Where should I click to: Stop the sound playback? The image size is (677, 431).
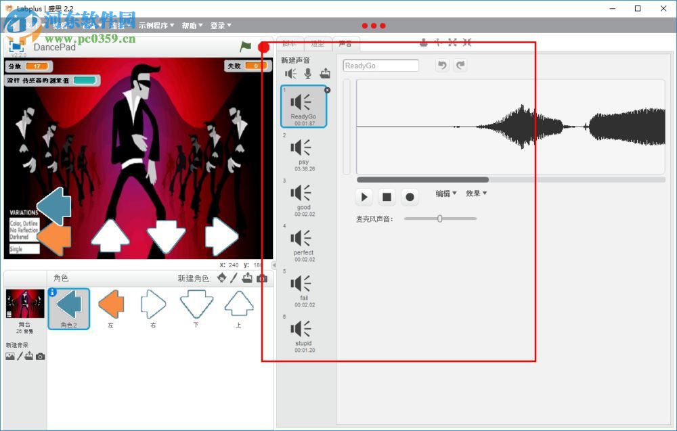tap(387, 197)
